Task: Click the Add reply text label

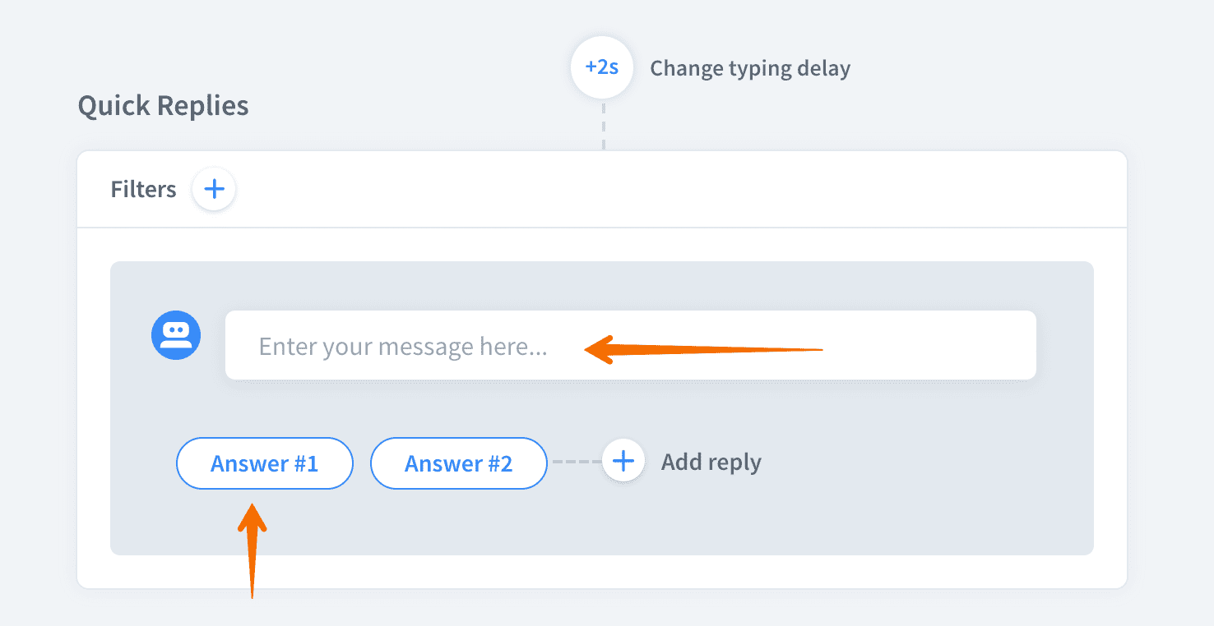Action: (711, 462)
